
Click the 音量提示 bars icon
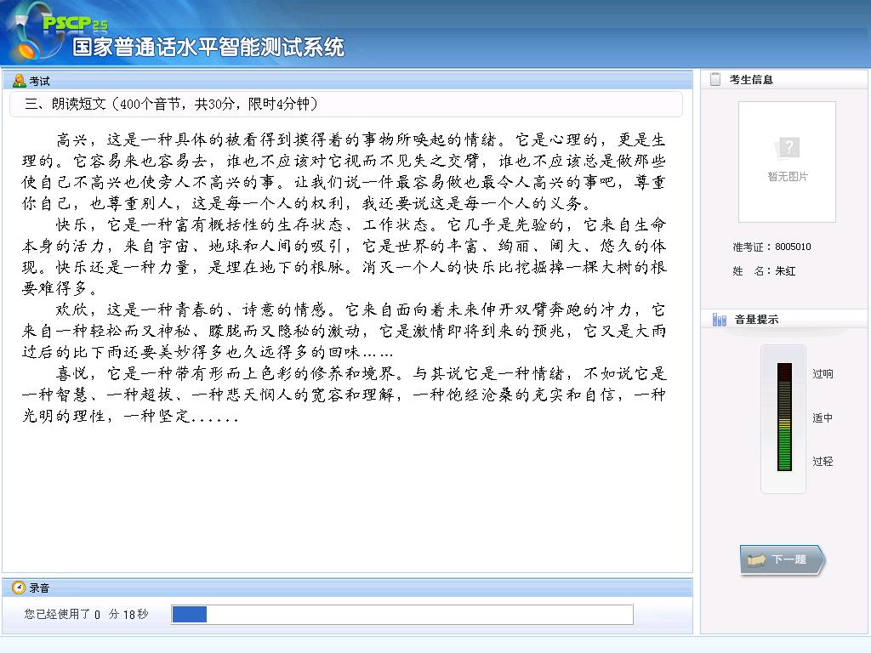point(720,320)
